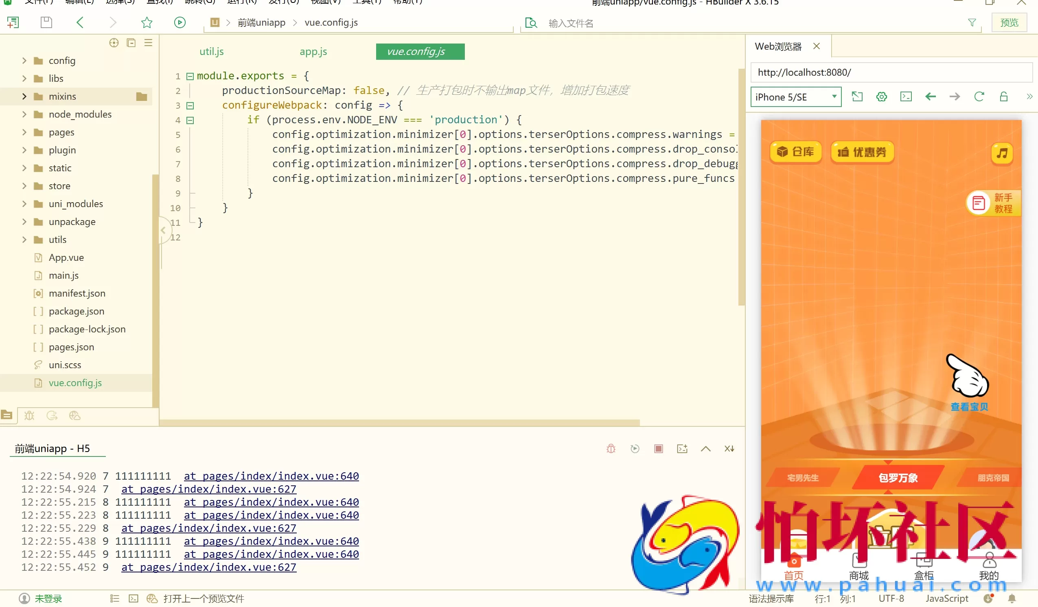The image size is (1038, 607).
Task: Open browser preview settings gear icon
Action: (881, 97)
